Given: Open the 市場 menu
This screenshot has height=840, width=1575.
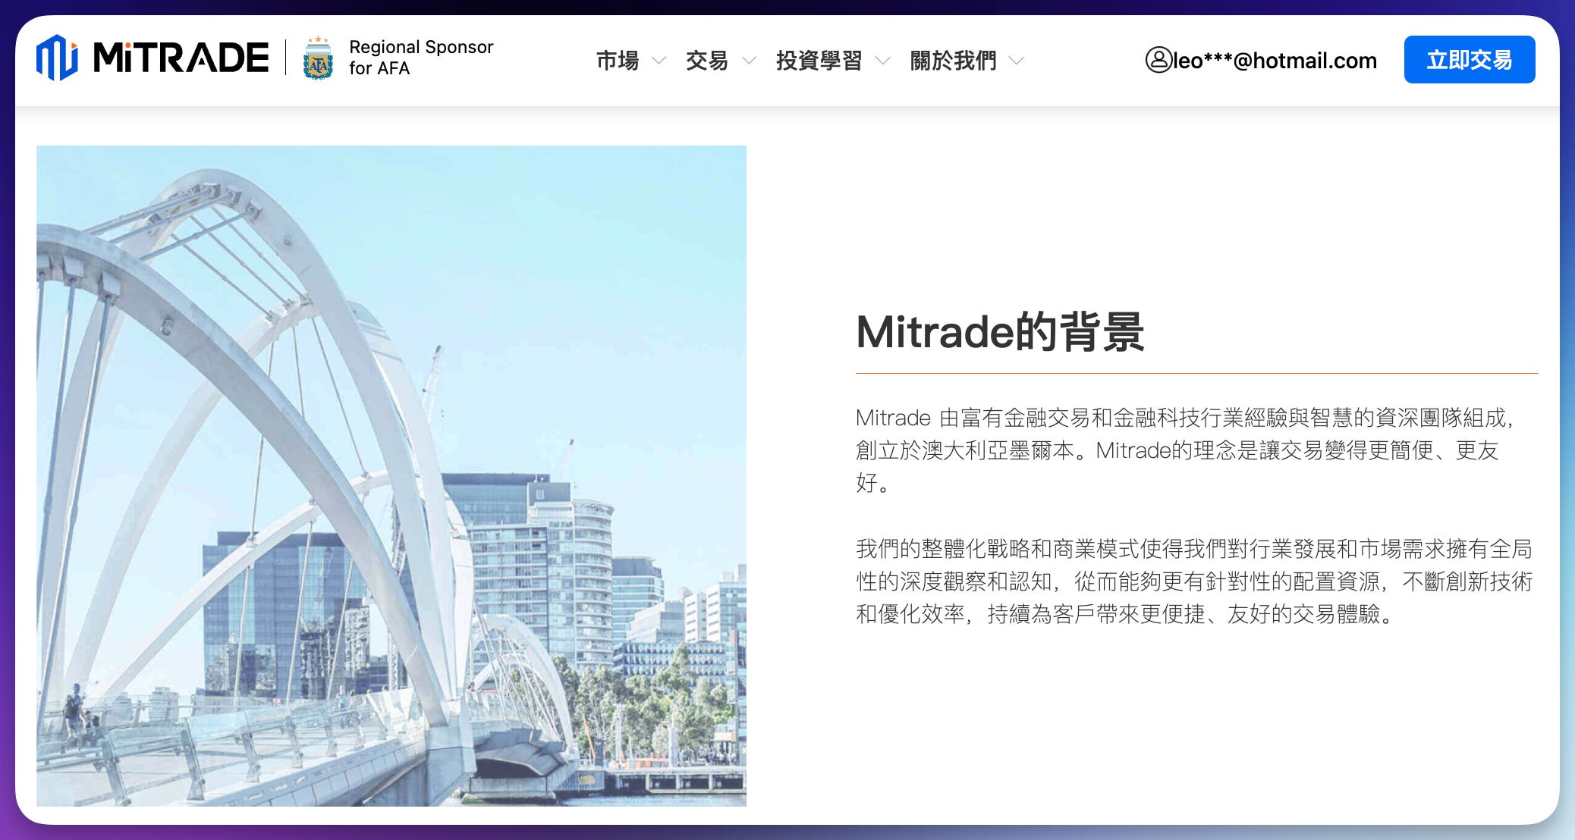Looking at the screenshot, I should click(617, 61).
